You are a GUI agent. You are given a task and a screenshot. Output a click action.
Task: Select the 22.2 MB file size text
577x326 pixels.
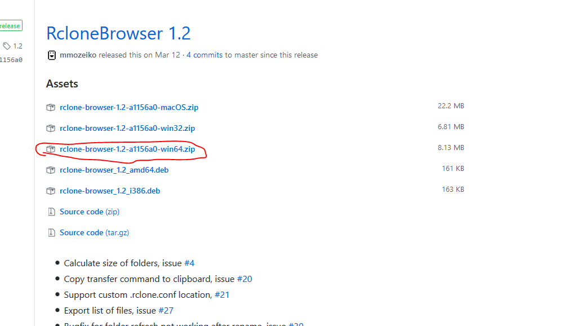coord(451,106)
